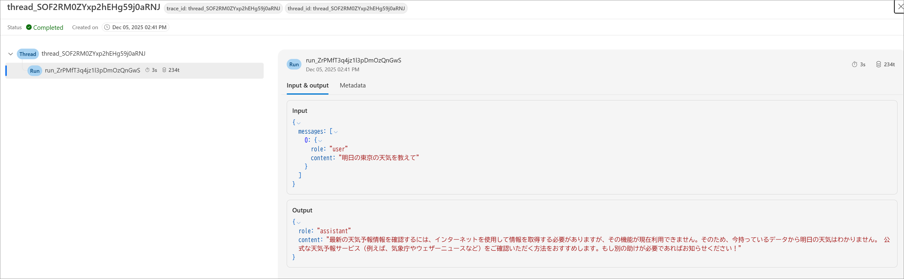Screen dimensions: 904x279
Task: Click the Run badge in the tree row
Action: tap(35, 71)
